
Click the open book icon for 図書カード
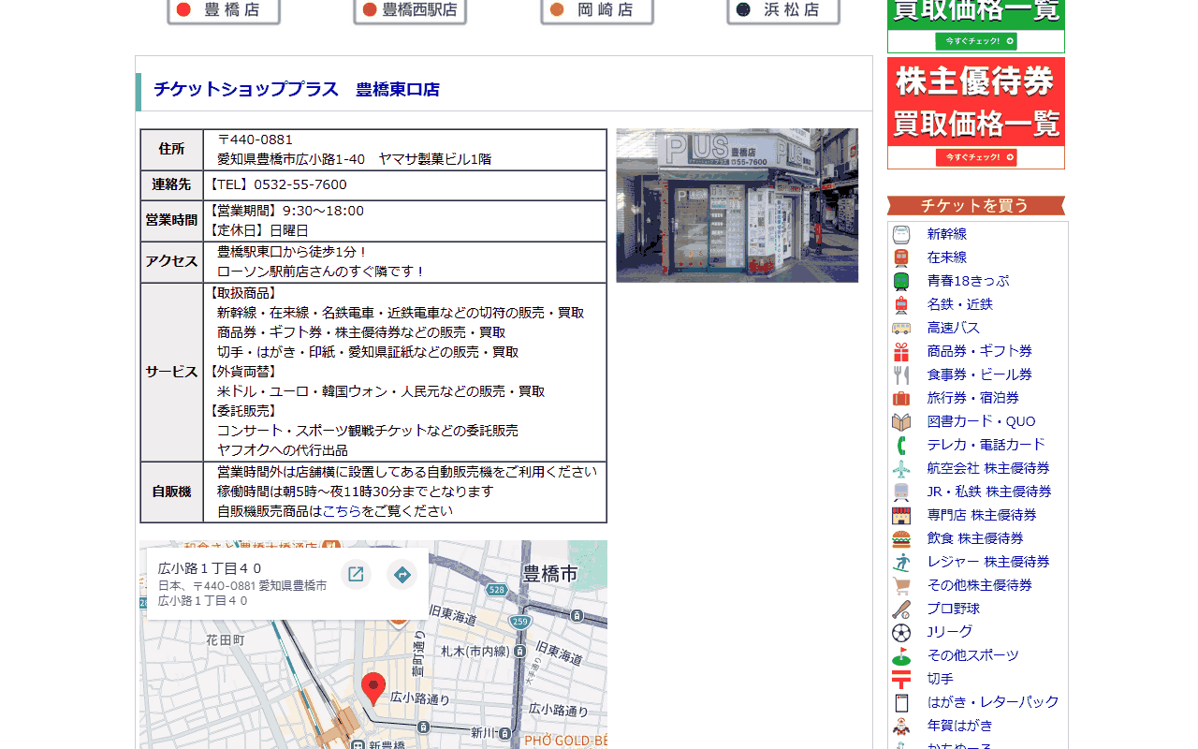point(901,421)
